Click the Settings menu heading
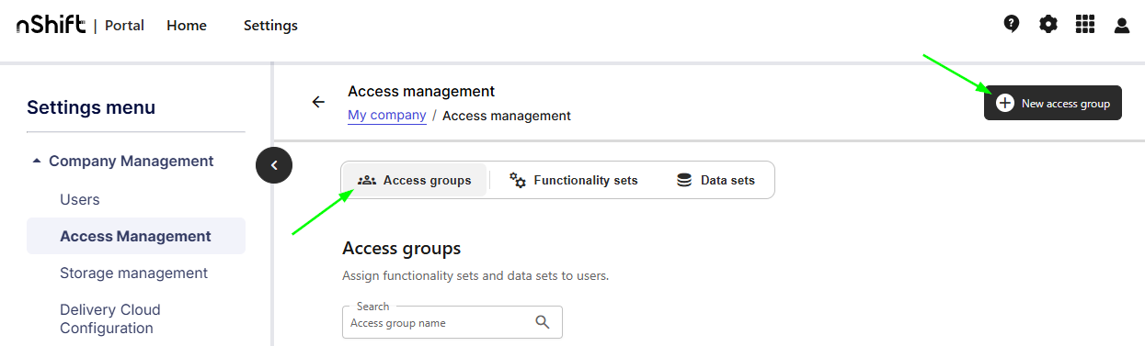This screenshot has width=1145, height=346. 91,107
